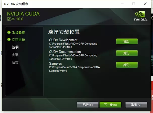The height and width of the screenshot is (113, 153).
Task: Go to next step with 下一步(N)
Action: click(x=110, y=105)
